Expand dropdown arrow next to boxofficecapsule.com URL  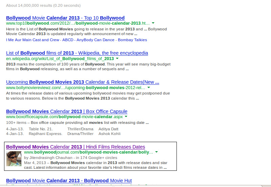[126, 117]
